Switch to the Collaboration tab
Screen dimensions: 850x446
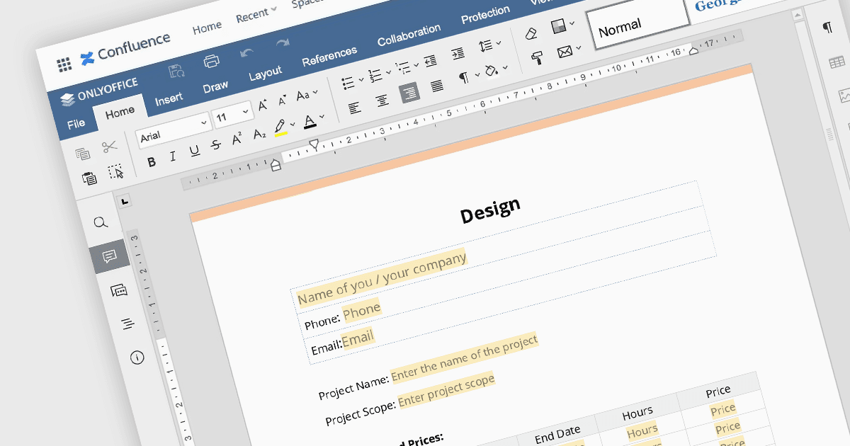tap(409, 35)
